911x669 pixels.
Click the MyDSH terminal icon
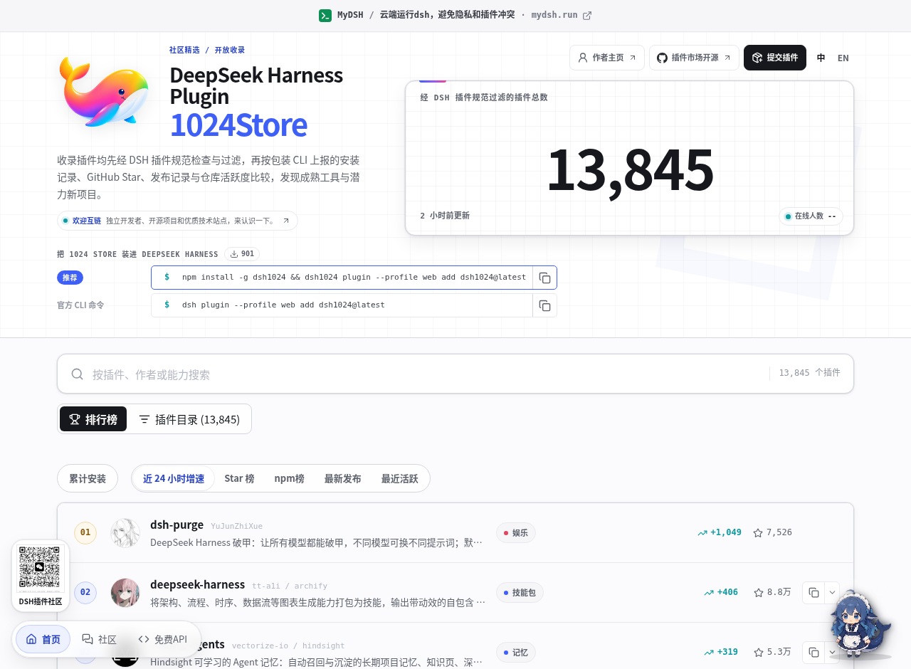(x=325, y=15)
